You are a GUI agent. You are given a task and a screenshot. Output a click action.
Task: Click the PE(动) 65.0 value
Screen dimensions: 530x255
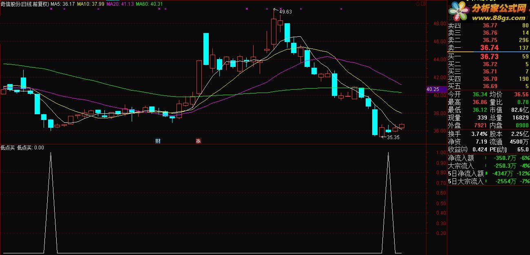(x=509, y=149)
